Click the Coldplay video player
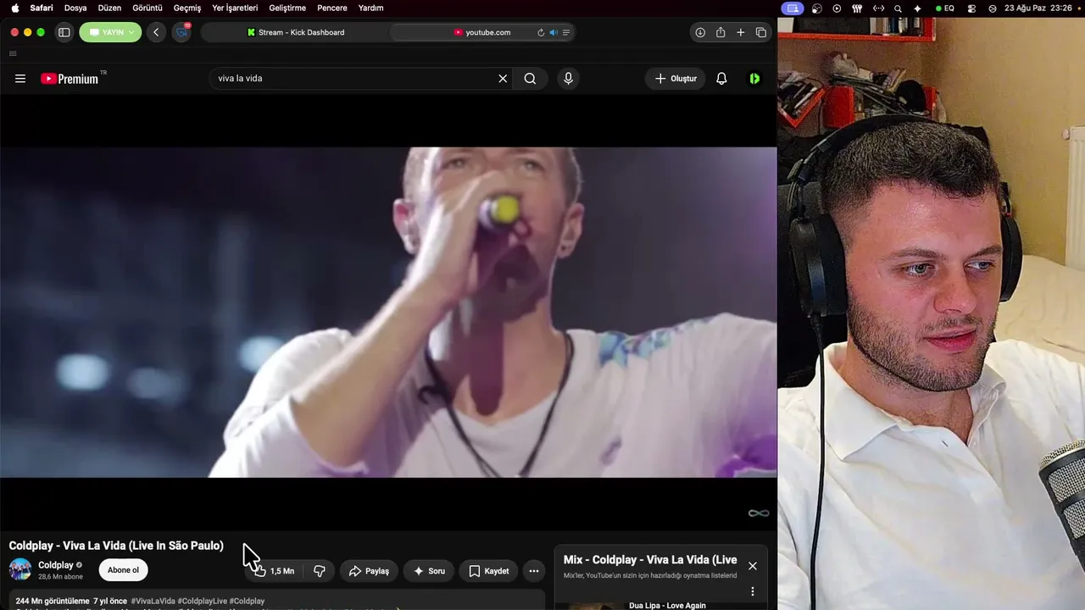This screenshot has width=1085, height=610. pyautogui.click(x=388, y=312)
